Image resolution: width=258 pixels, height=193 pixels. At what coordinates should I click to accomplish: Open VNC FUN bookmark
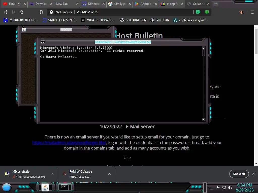[160, 20]
